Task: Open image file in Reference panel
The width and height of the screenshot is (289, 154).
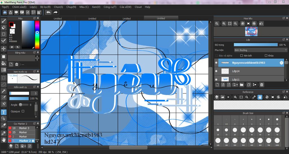Action: coord(222,97)
